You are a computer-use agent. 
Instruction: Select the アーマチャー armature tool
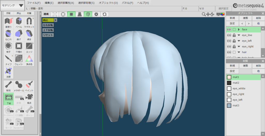click(8, 111)
